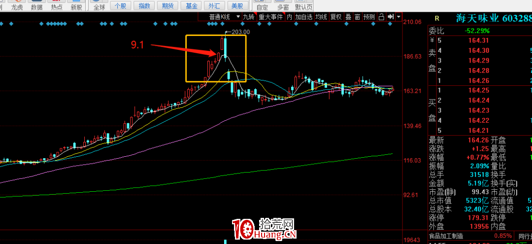Click the 总市值 value 5323亿
Image resolution: width=532 pixels, height=244 pixels.
pos(477,201)
